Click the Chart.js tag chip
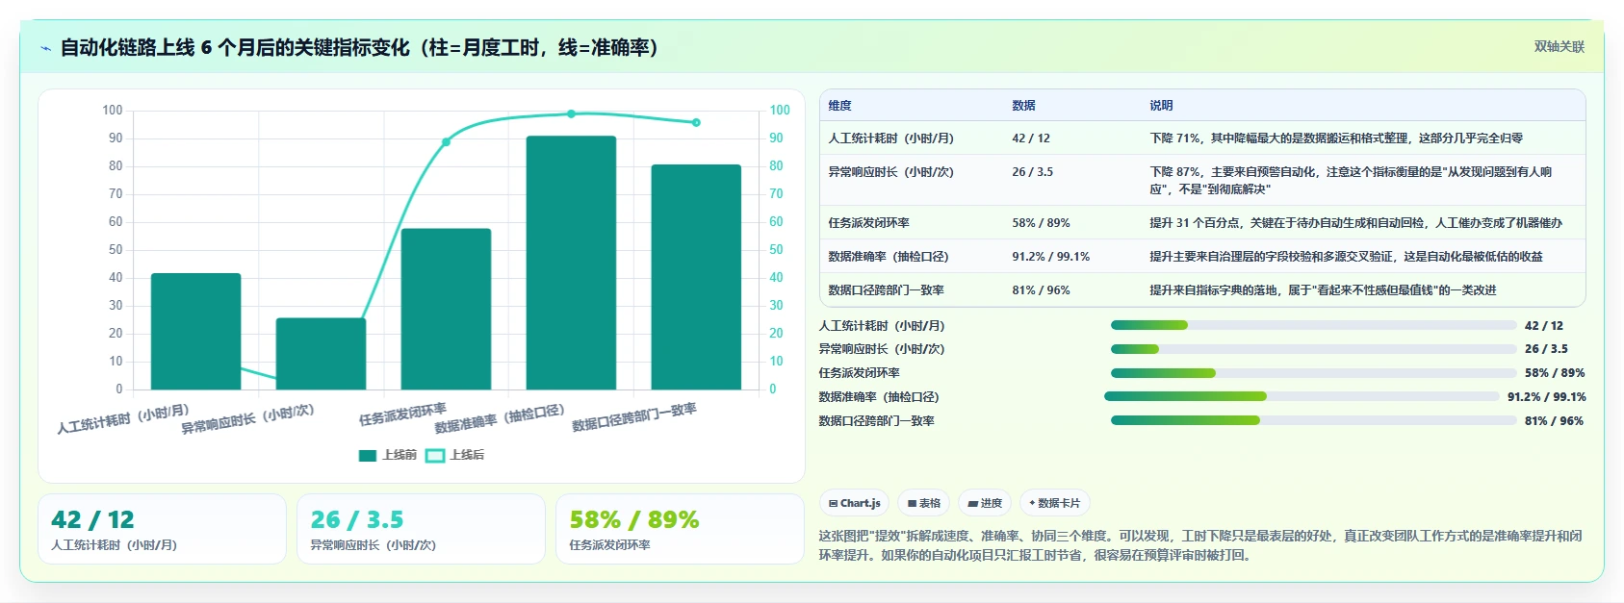 pyautogui.click(x=854, y=503)
